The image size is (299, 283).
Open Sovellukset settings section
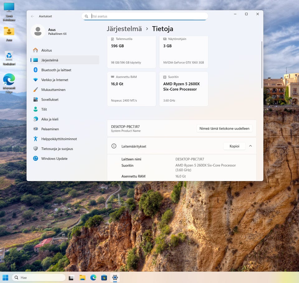click(x=65, y=100)
